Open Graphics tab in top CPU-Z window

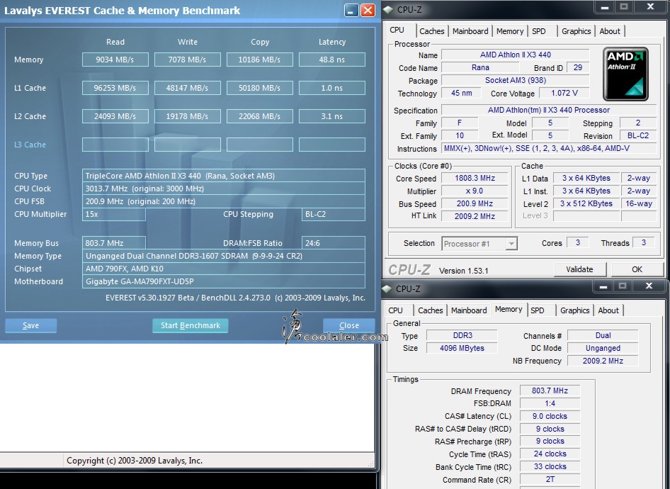[576, 31]
